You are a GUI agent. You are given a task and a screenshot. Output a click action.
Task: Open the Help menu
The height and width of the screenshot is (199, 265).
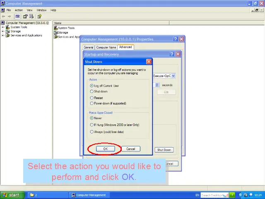(x=53, y=10)
